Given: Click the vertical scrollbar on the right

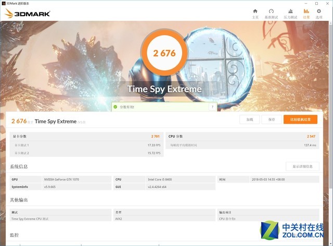Looking at the screenshot, I should [x=331, y=106].
